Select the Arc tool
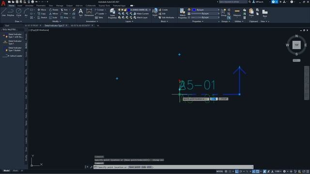This screenshot has width=310, height=174. click(x=26, y=13)
